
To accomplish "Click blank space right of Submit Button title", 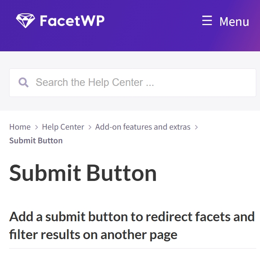I will point(207,173).
